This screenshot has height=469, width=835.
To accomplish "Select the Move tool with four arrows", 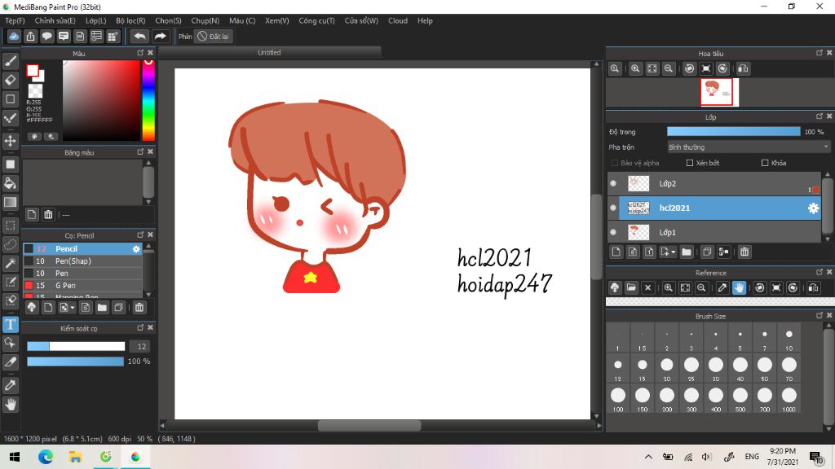I will (10, 141).
